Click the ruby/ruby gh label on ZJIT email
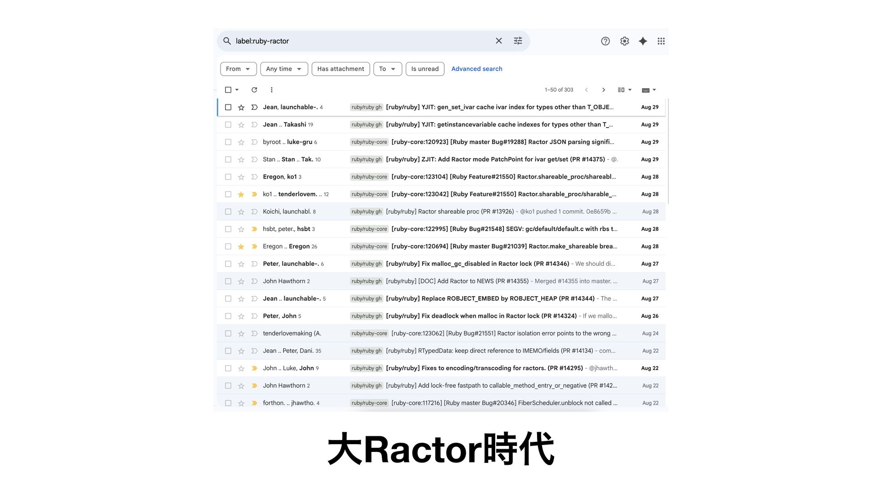882x496 pixels. click(367, 159)
